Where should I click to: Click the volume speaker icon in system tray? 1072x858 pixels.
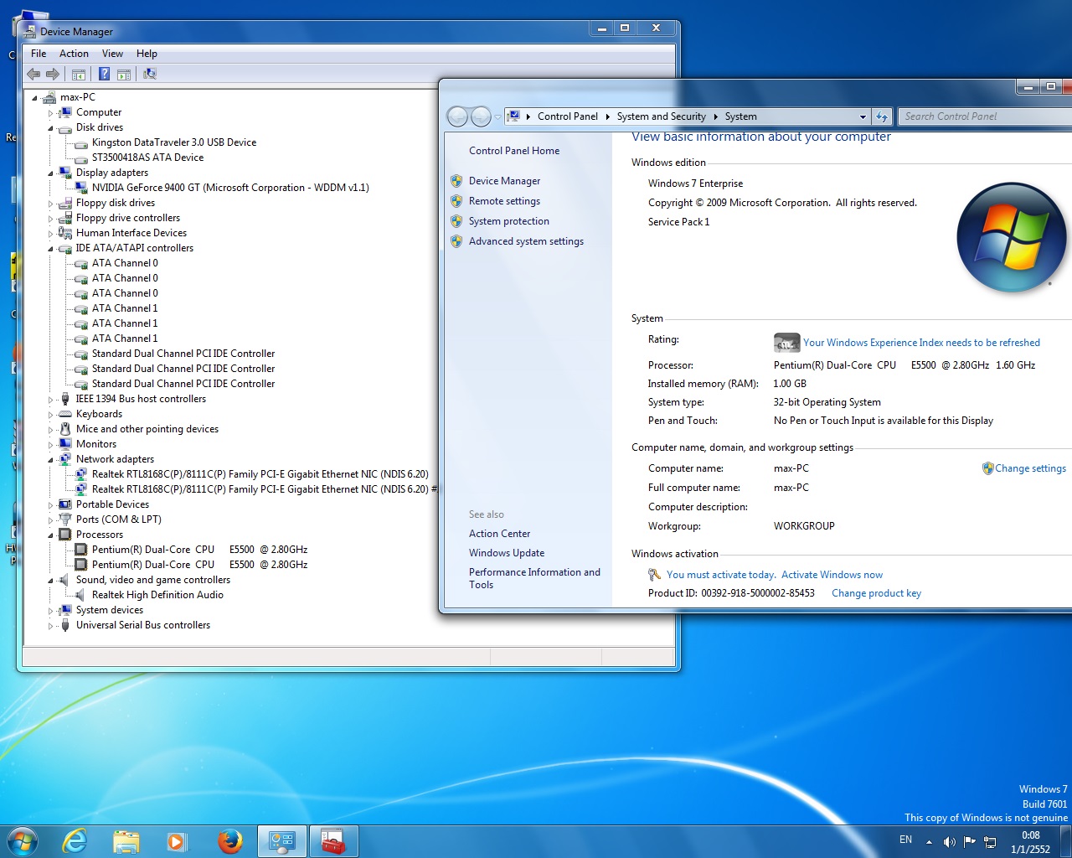(949, 841)
